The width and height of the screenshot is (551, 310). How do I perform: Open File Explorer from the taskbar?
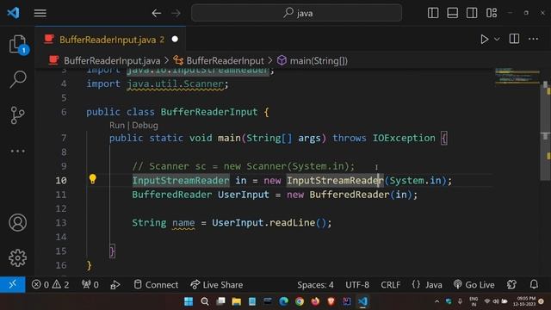[x=236, y=301]
